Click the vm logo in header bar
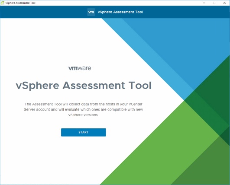This screenshot has height=185, width=230. pyautogui.click(x=91, y=12)
